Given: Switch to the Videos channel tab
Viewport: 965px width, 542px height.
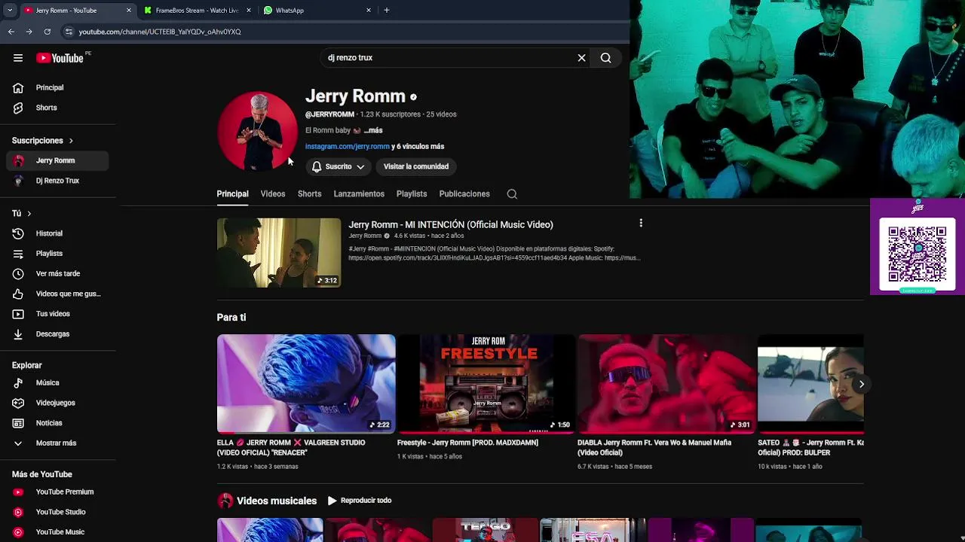Looking at the screenshot, I should (273, 194).
